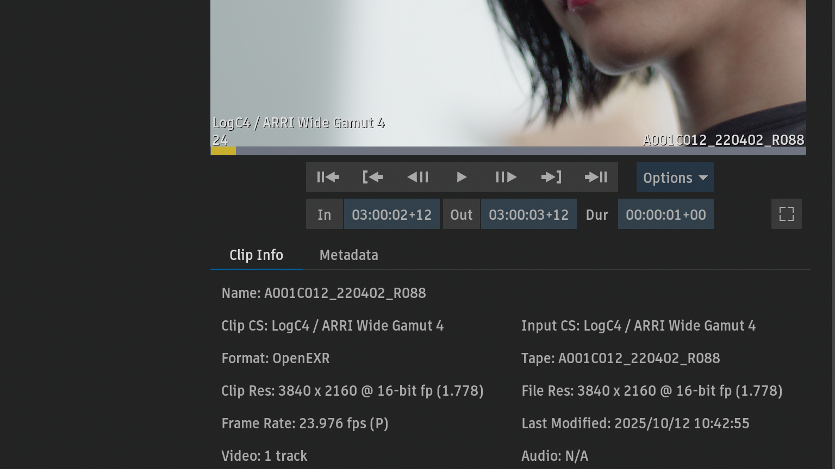
Task: Open the Options dropdown menu
Action: [x=675, y=178]
